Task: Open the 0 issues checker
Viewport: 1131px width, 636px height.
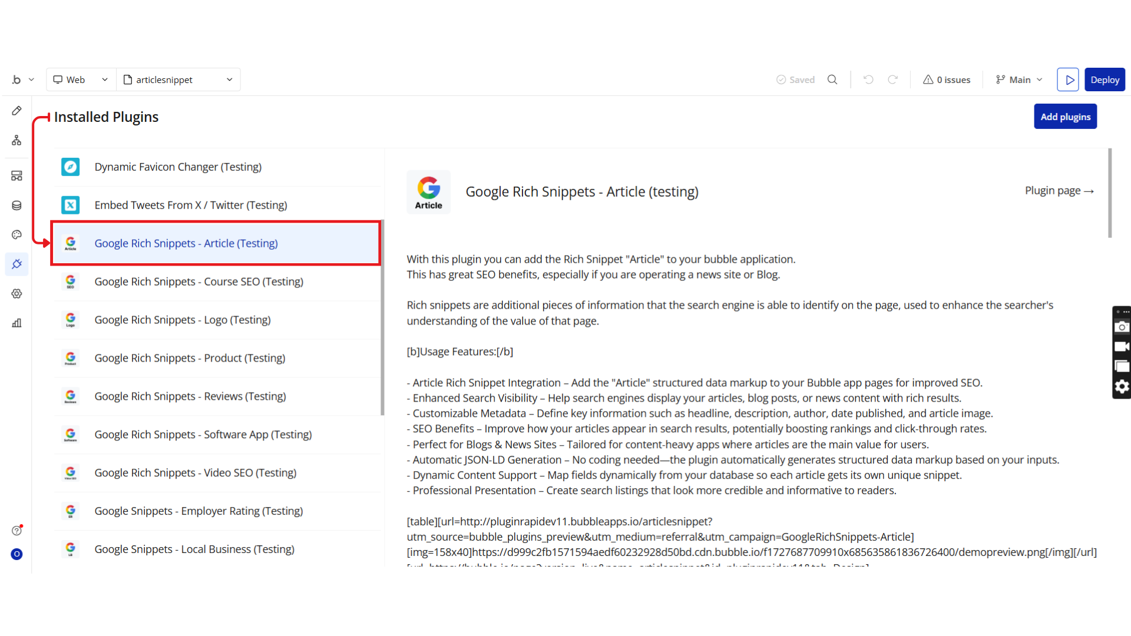Action: point(947,79)
